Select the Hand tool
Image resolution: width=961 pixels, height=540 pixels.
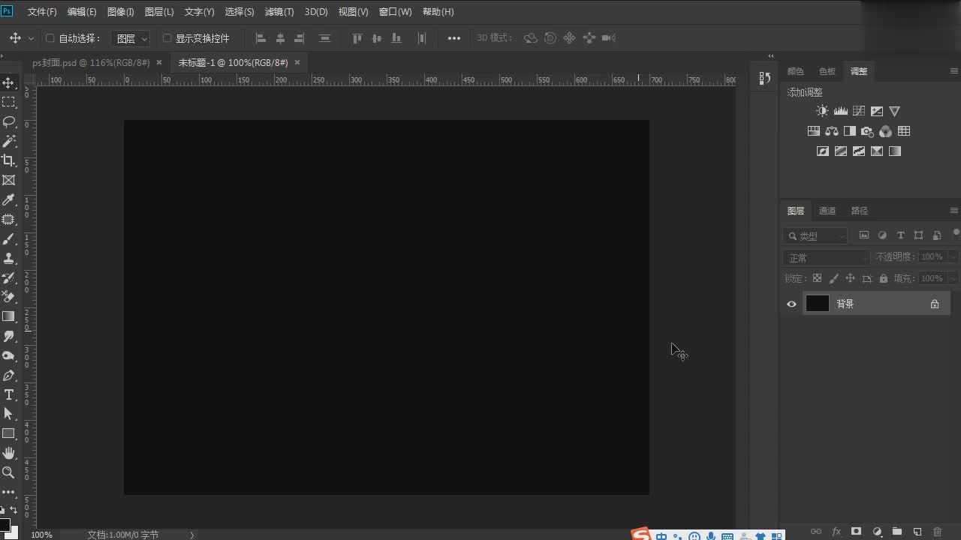pyautogui.click(x=9, y=453)
